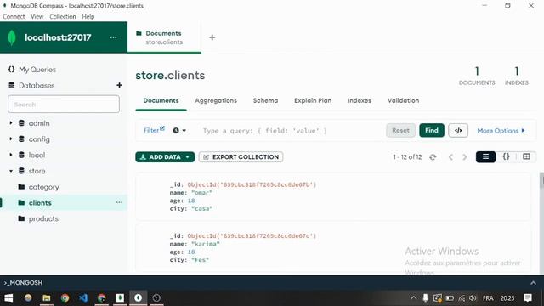The height and width of the screenshot is (306, 544).
Task: Open the Windows notification center
Action: (x=528, y=298)
